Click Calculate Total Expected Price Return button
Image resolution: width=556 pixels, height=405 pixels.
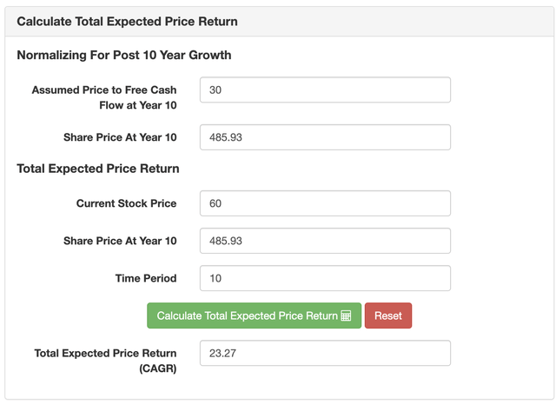coord(254,315)
